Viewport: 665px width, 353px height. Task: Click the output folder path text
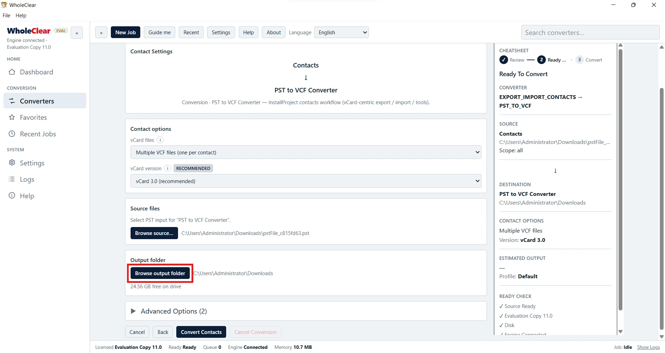point(233,273)
